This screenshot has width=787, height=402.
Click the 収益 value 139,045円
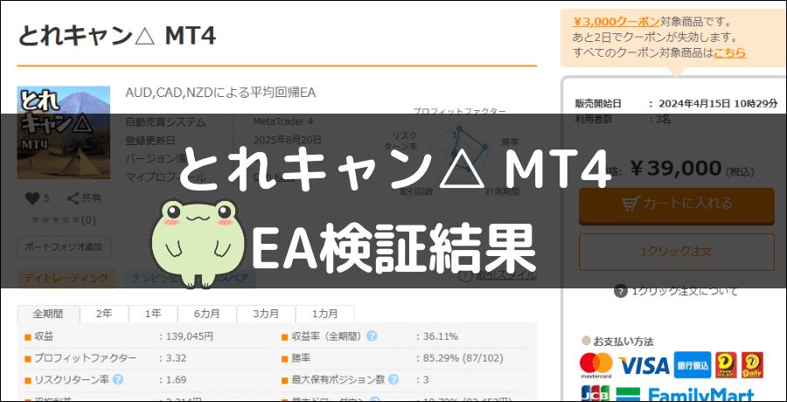(x=190, y=336)
